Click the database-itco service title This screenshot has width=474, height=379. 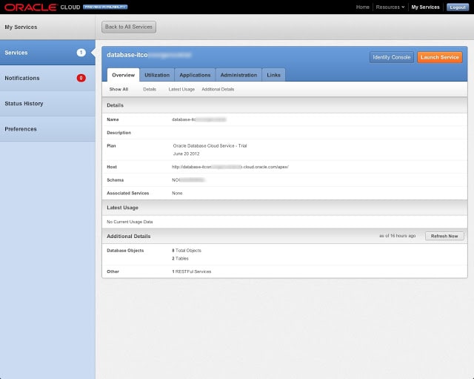coord(149,55)
